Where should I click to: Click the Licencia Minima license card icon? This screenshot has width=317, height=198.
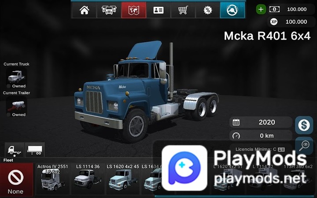(281, 150)
